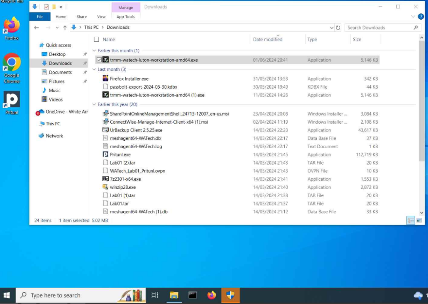The image size is (428, 304).
Task: Select Videos in navigation pane
Action: pyautogui.click(x=56, y=99)
